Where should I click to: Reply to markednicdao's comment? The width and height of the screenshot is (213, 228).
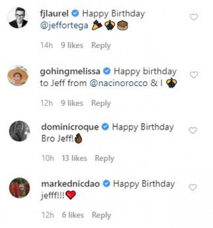(x=102, y=215)
